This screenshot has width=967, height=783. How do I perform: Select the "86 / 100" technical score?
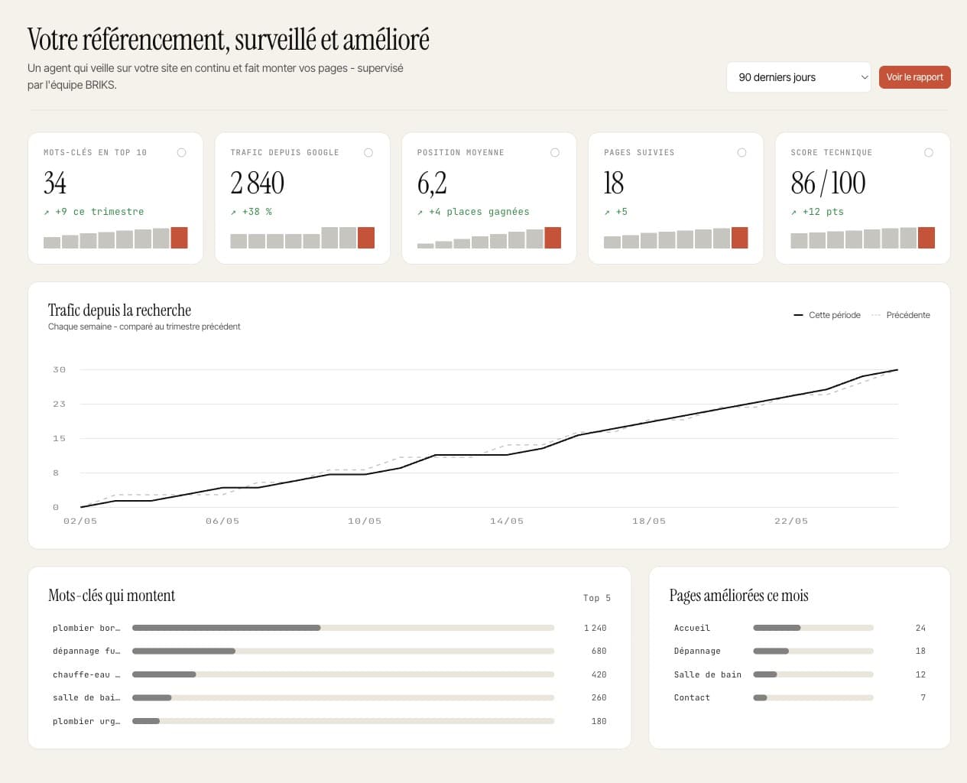[x=828, y=184]
